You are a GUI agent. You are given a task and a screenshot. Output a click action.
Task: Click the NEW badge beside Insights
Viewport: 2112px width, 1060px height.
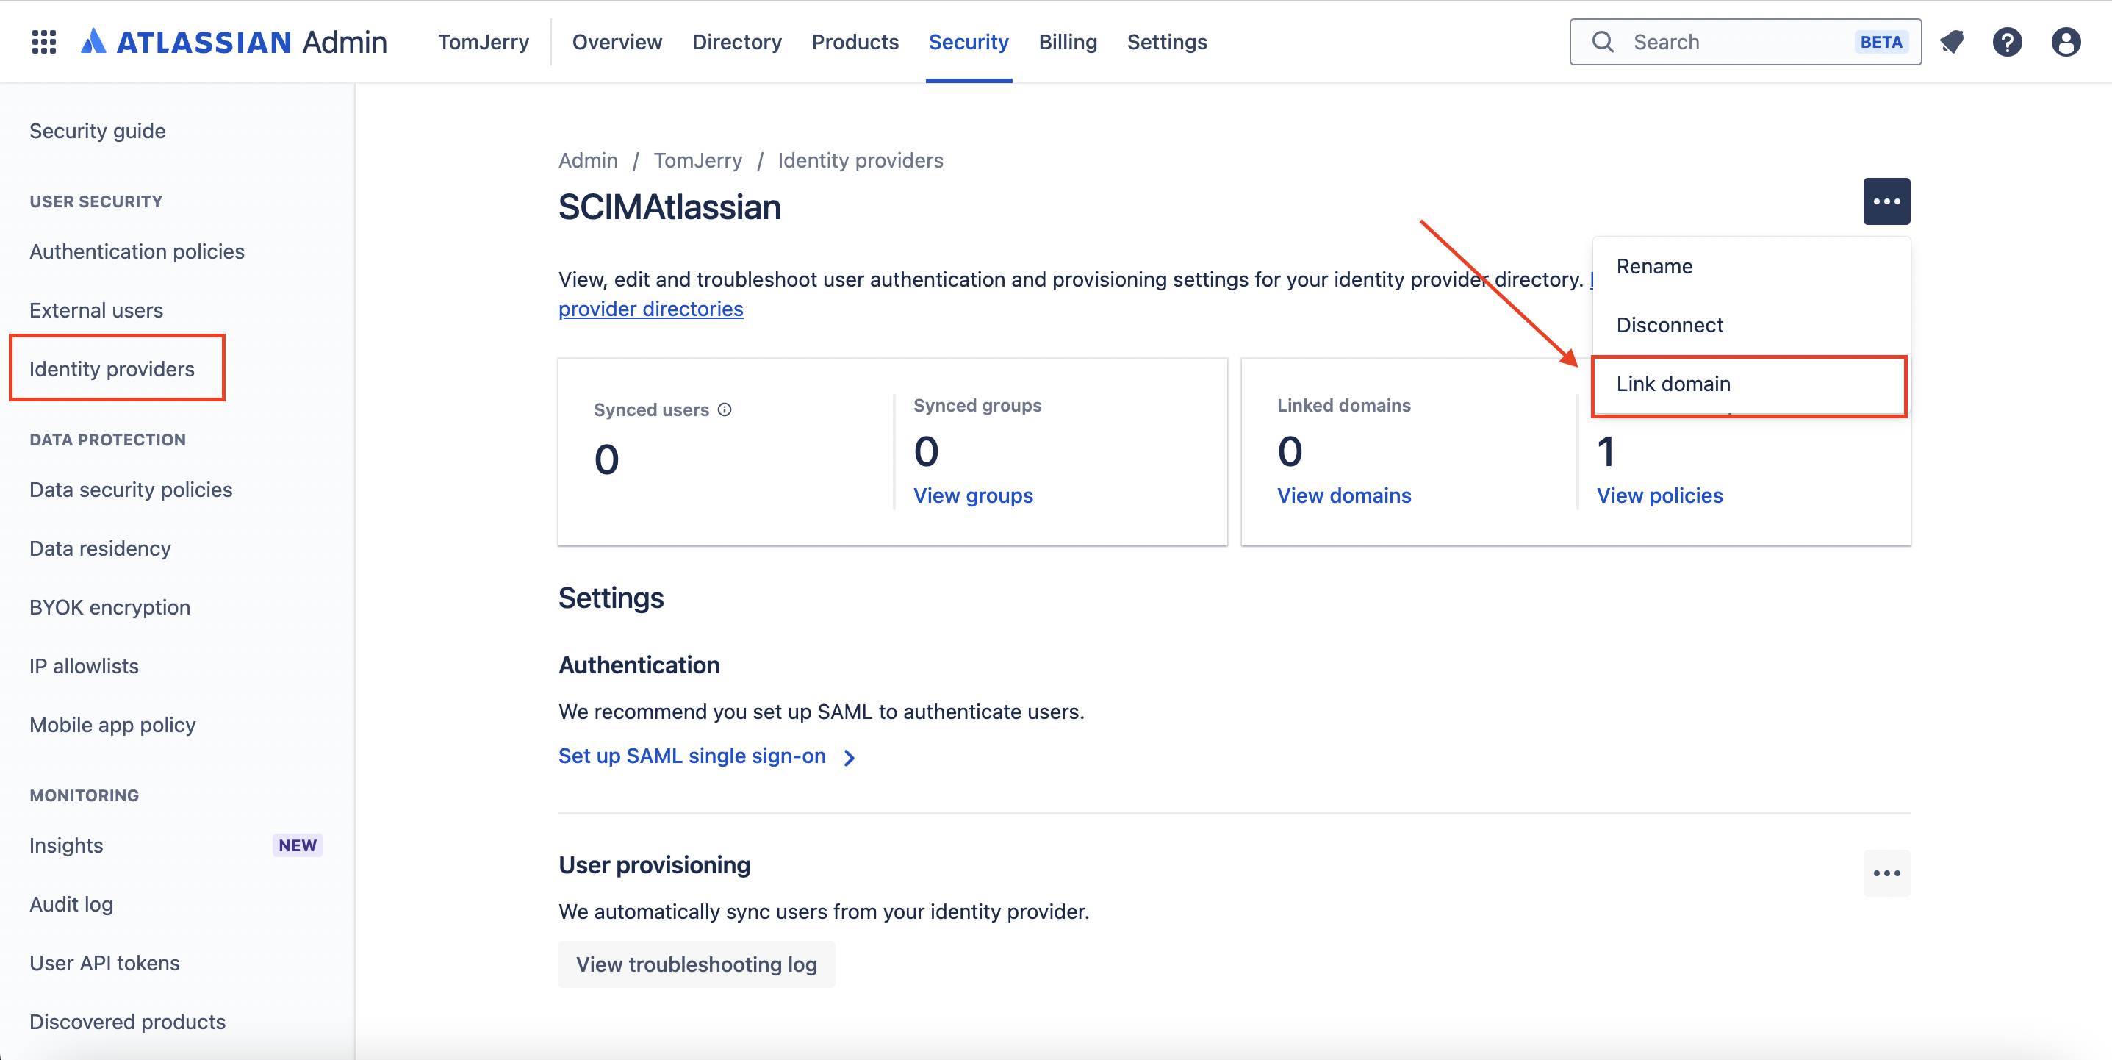pyautogui.click(x=298, y=845)
